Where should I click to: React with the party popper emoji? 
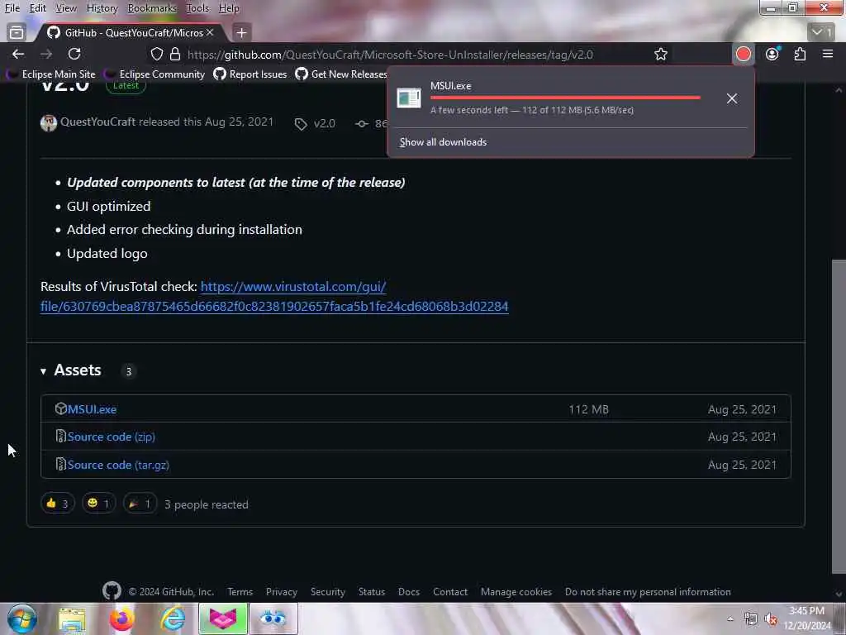[x=140, y=504]
